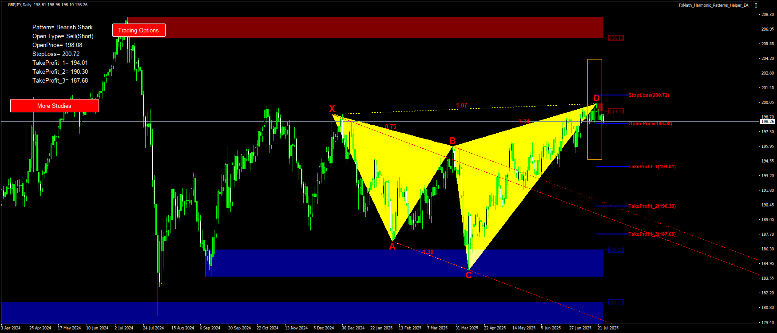
Task: Click the GBPJPY,Daily chart title
Action: pos(20,5)
